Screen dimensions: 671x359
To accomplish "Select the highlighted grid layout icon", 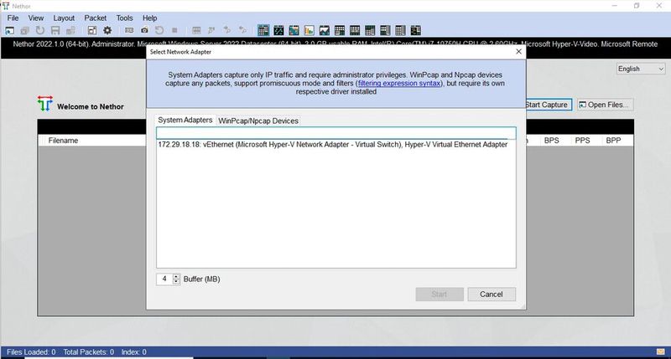I will (263, 30).
